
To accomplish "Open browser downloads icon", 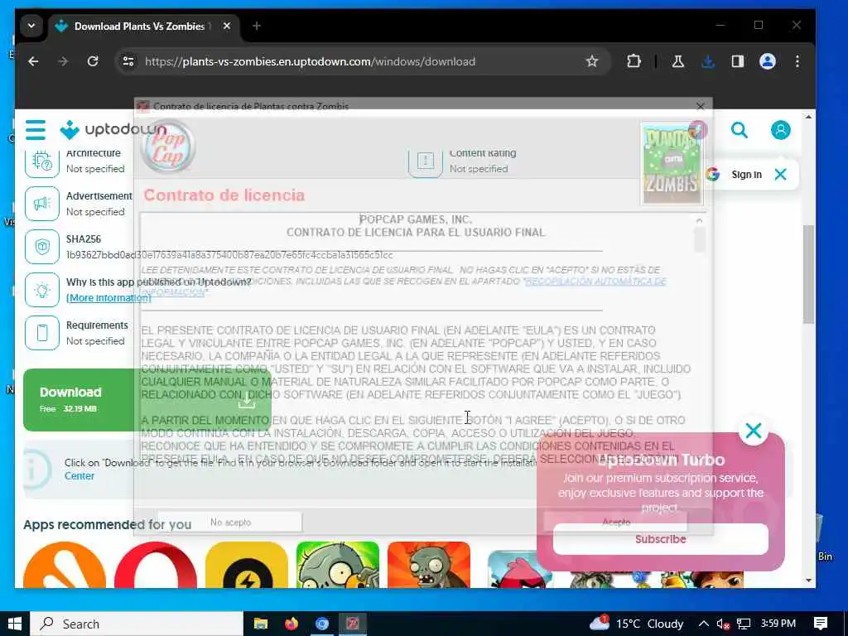I will tap(708, 61).
